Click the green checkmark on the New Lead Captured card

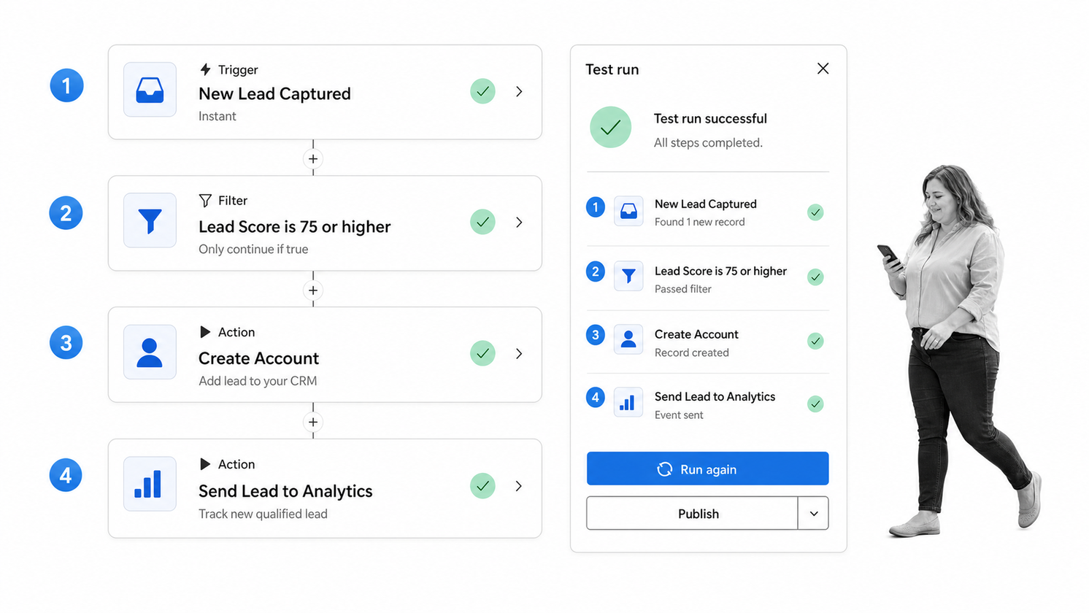coord(482,91)
